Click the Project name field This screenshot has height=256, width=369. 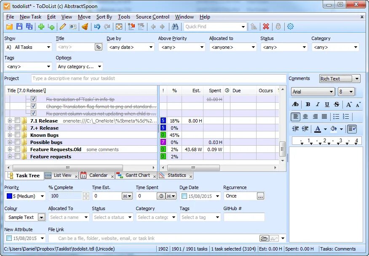[x=158, y=78]
